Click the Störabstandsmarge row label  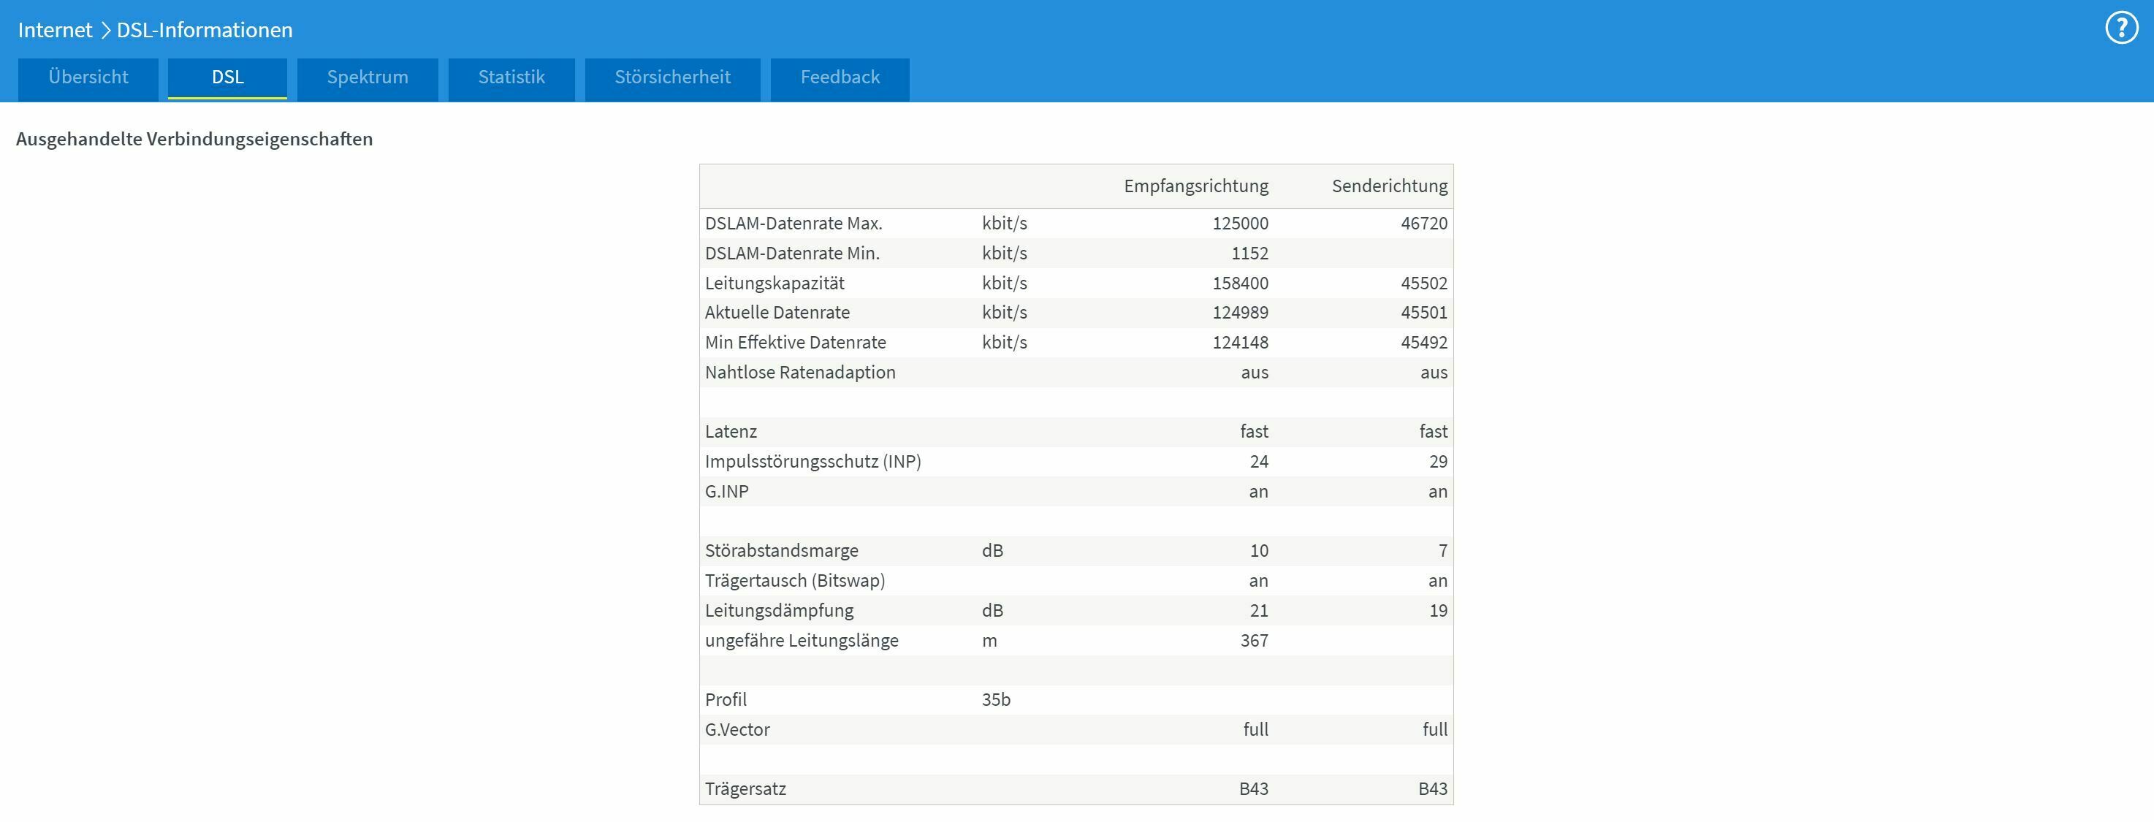782,551
